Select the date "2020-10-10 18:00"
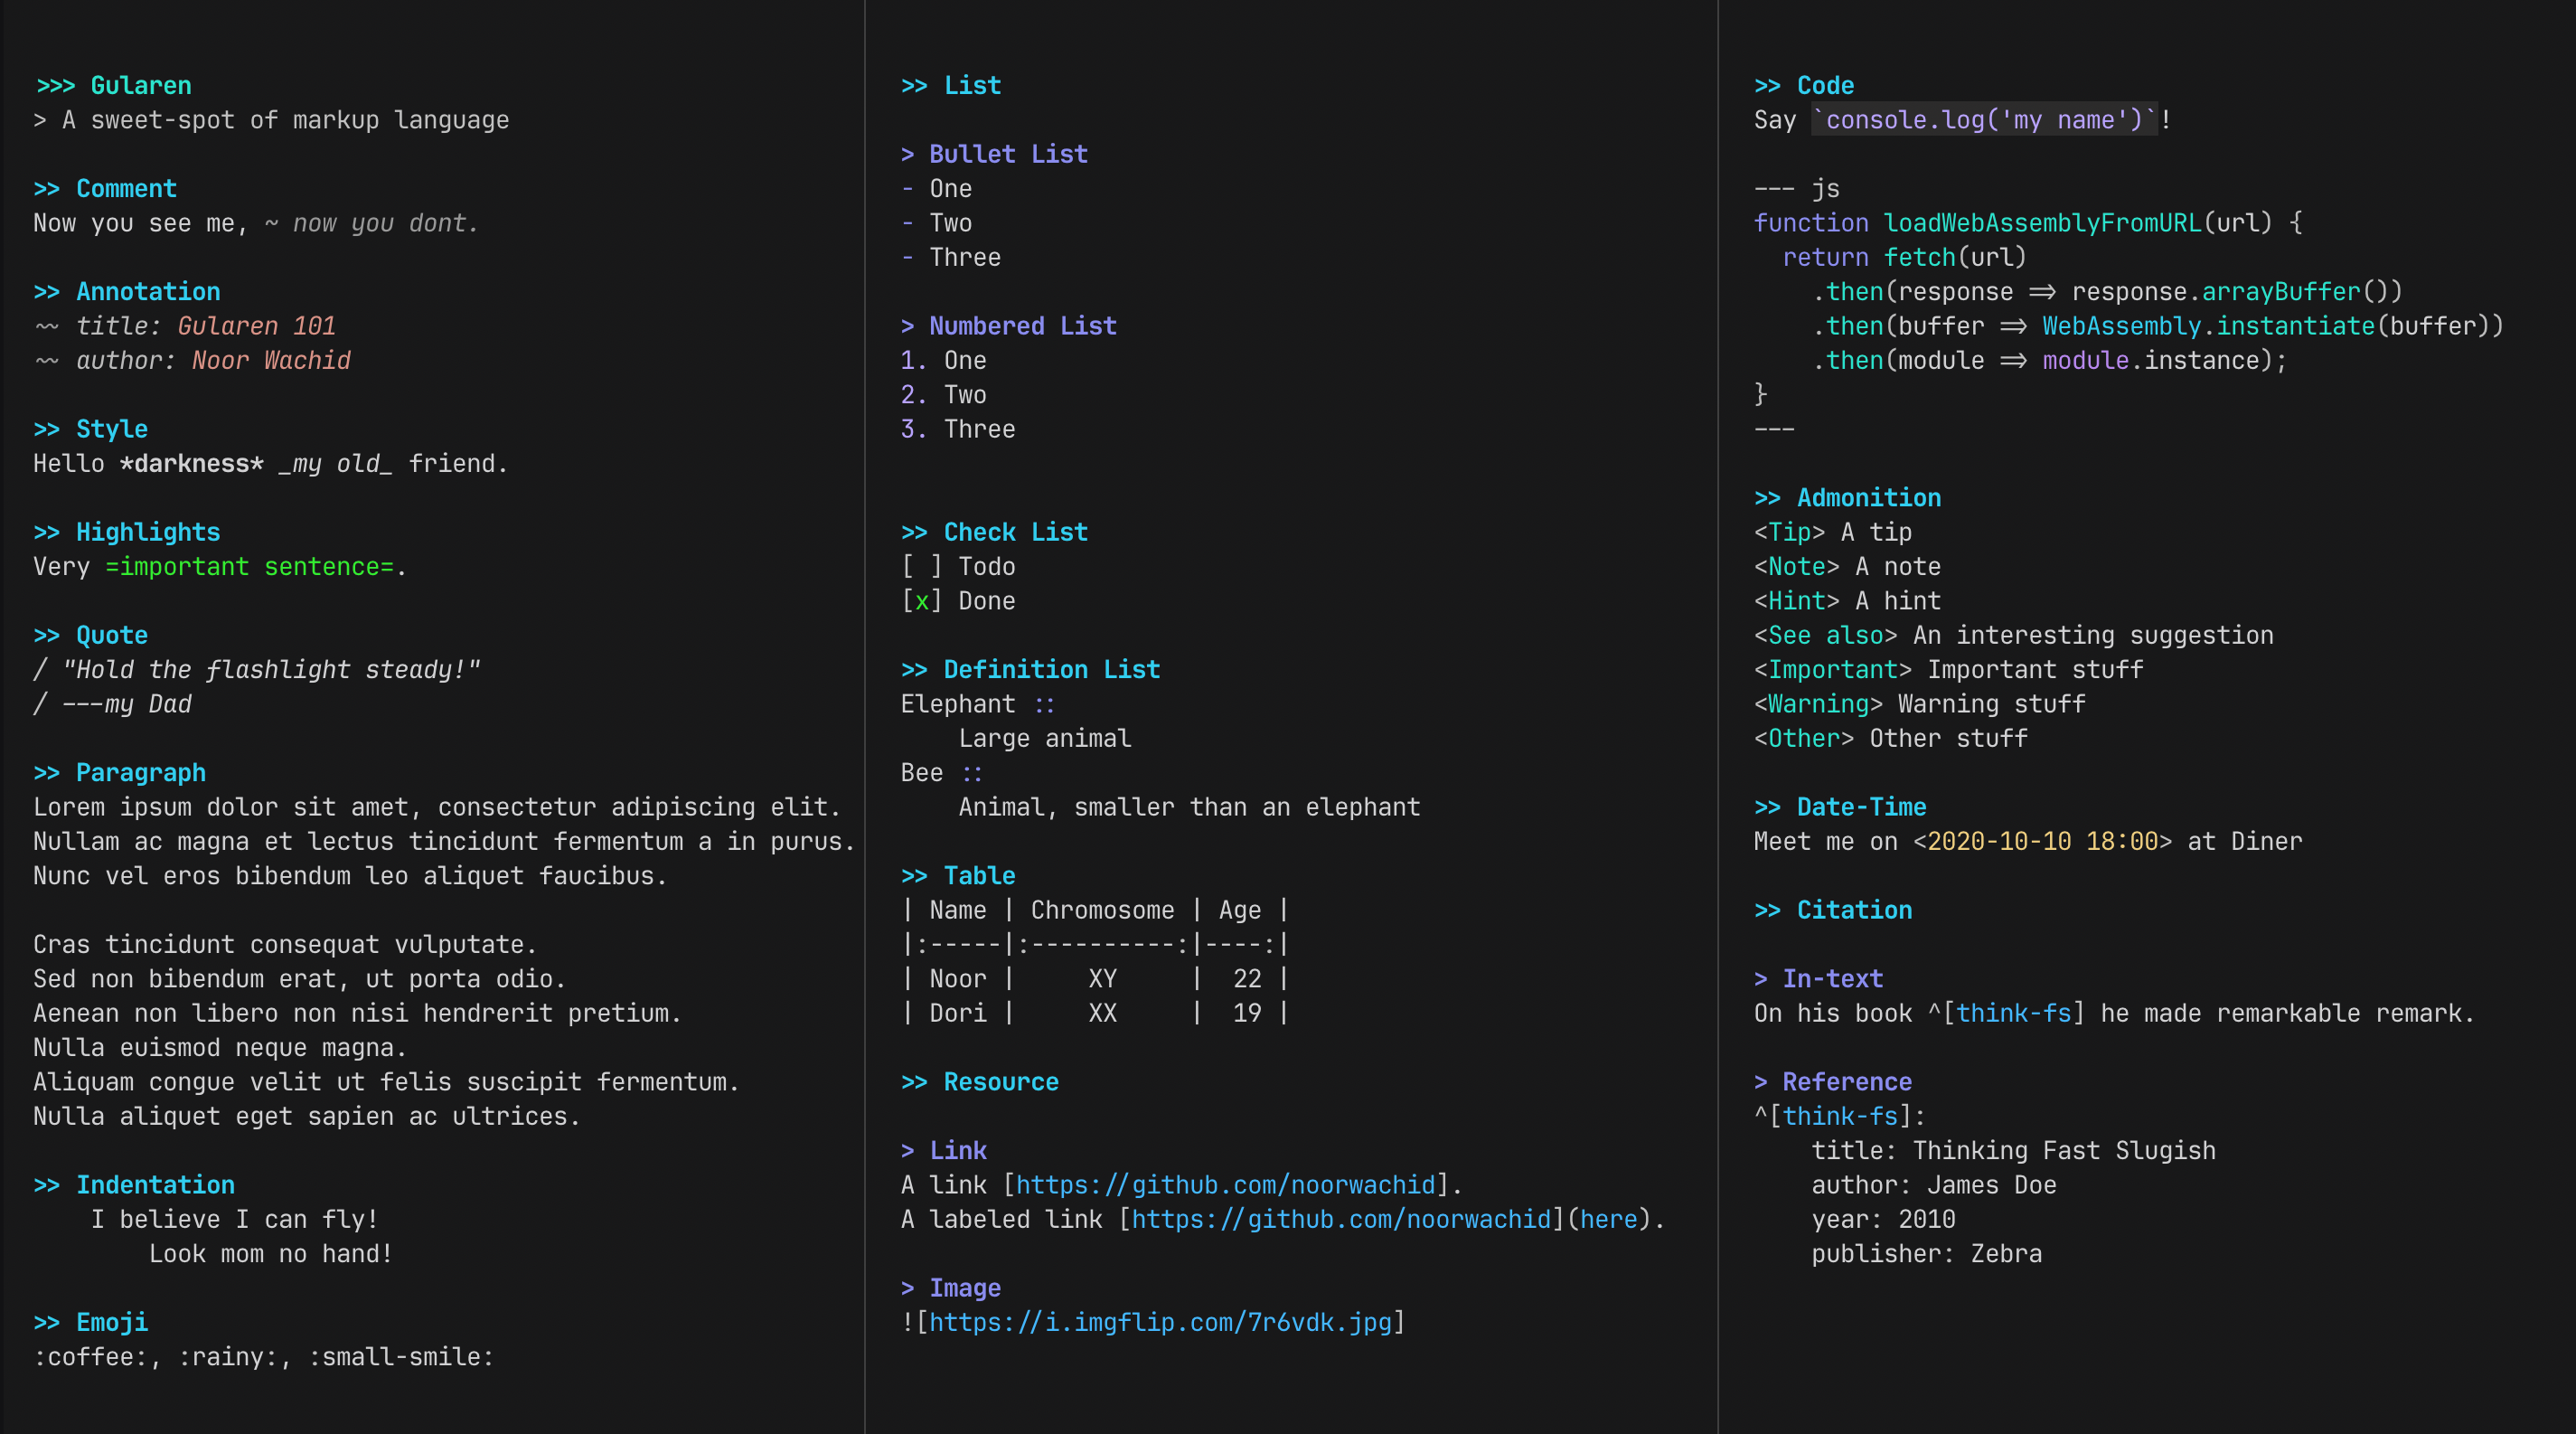 2041,841
